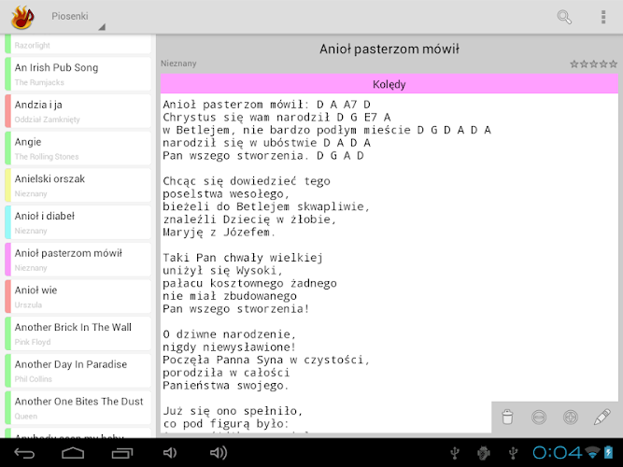Image resolution: width=623 pixels, height=467 pixels.
Task: Go to Android home screen
Action: 73,453
